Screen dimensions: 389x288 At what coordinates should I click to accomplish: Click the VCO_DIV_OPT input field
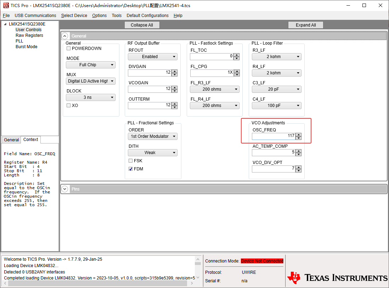tap(274, 169)
